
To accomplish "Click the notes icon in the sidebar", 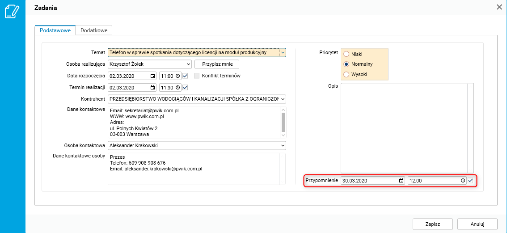I will [12, 11].
